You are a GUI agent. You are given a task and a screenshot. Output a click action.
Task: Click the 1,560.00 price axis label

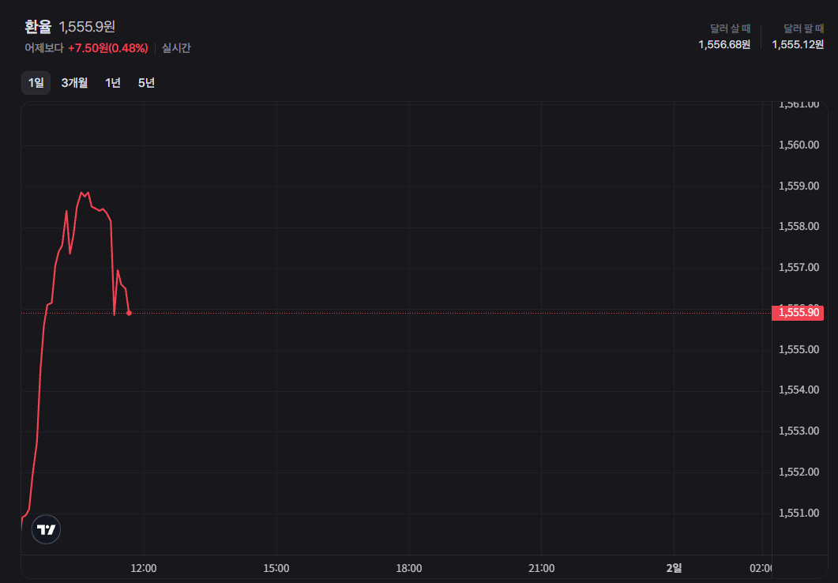tap(799, 145)
